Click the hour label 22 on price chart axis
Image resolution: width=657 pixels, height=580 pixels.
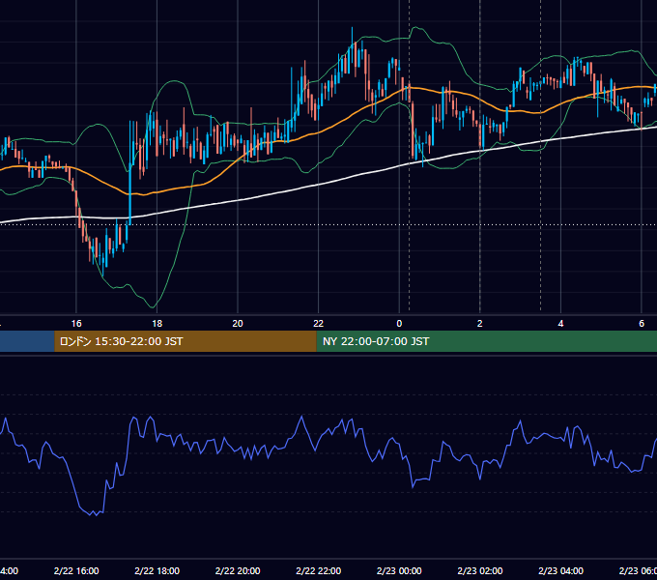coord(319,324)
